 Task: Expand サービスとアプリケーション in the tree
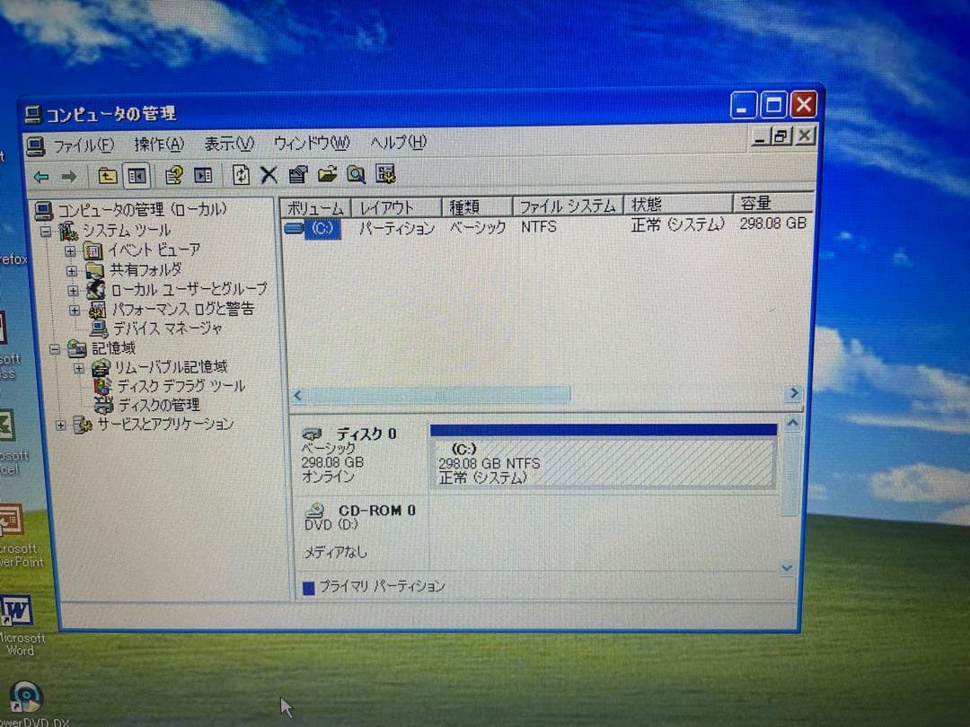tap(61, 425)
